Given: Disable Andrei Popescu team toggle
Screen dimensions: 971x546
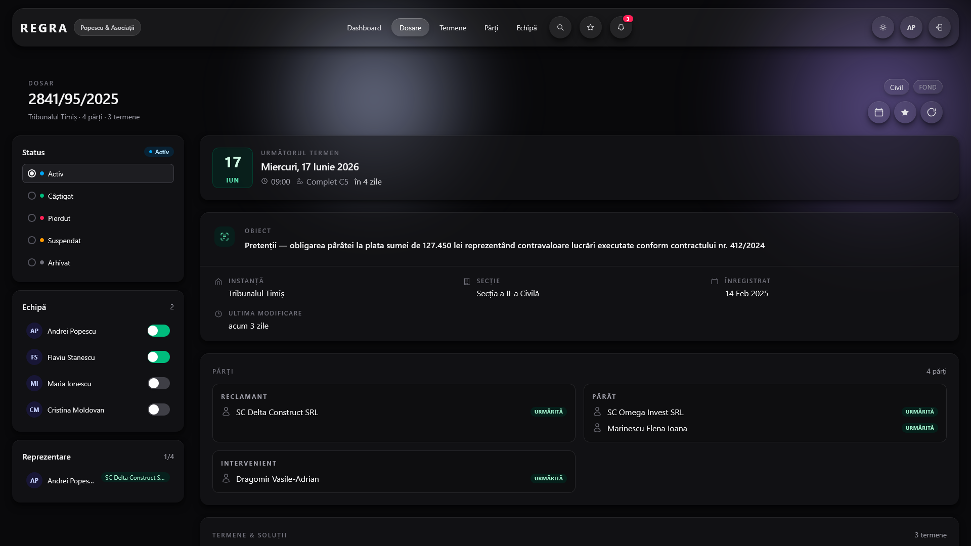Looking at the screenshot, I should click(x=159, y=331).
